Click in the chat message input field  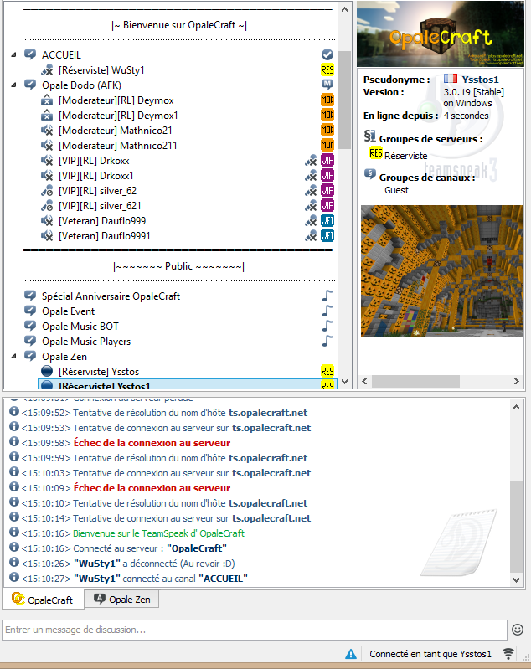click(255, 630)
